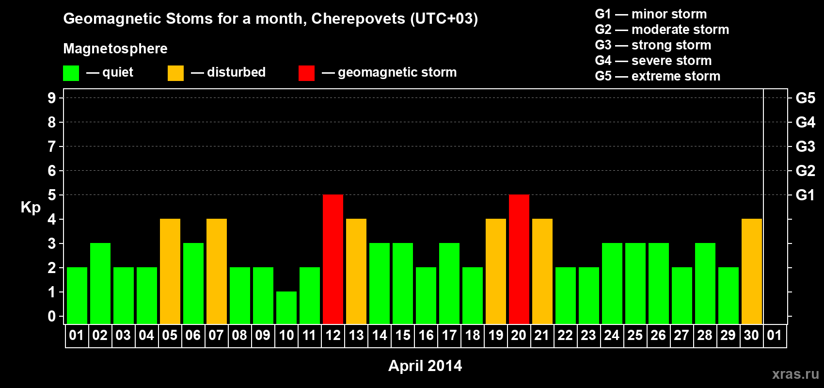Viewport: 824px width, 388px height.
Task: Click the shortest green bar, day 10
Action: point(286,308)
